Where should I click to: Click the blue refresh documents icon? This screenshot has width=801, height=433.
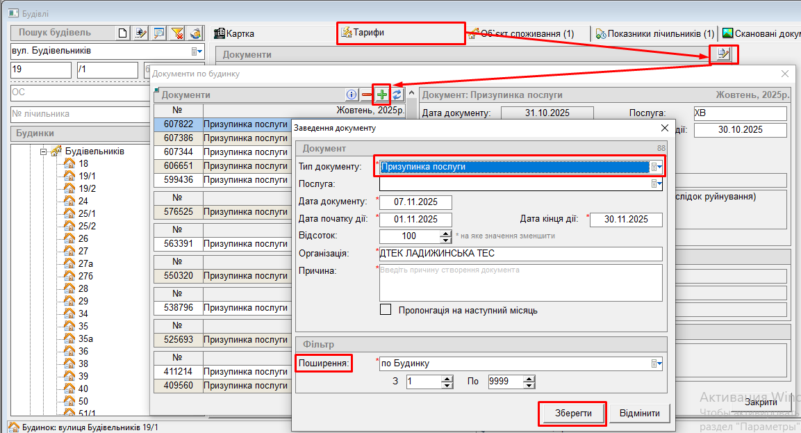tap(397, 95)
